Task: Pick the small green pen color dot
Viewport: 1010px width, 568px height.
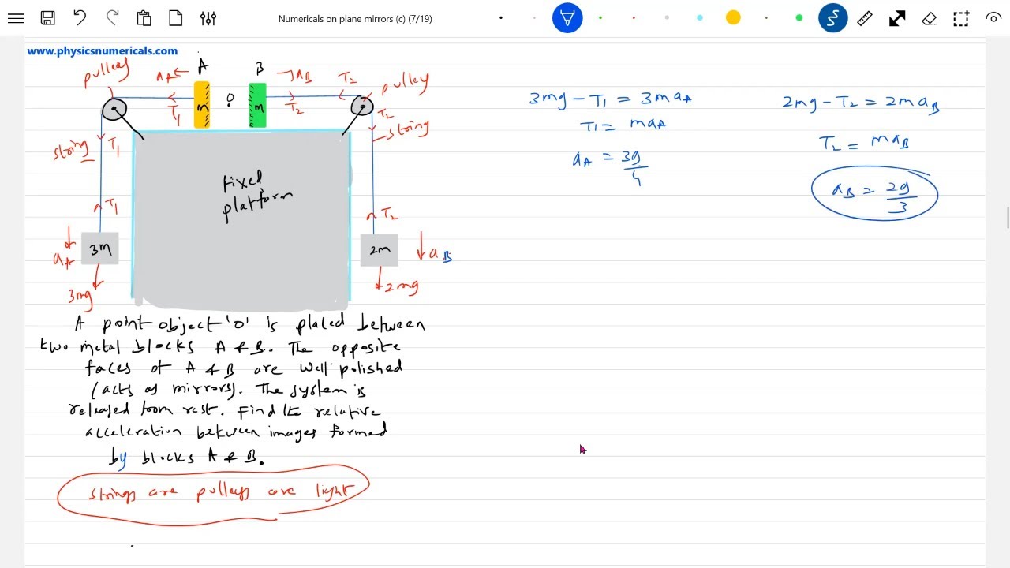Action: pos(600,18)
